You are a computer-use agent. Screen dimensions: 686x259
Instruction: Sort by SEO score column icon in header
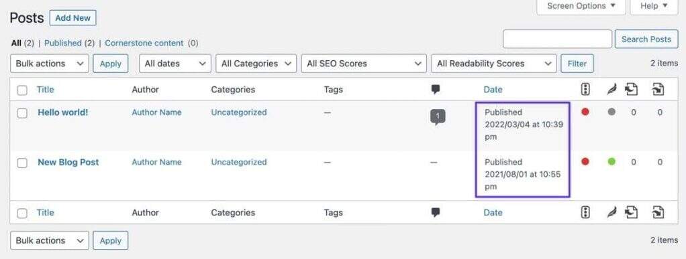[585, 90]
